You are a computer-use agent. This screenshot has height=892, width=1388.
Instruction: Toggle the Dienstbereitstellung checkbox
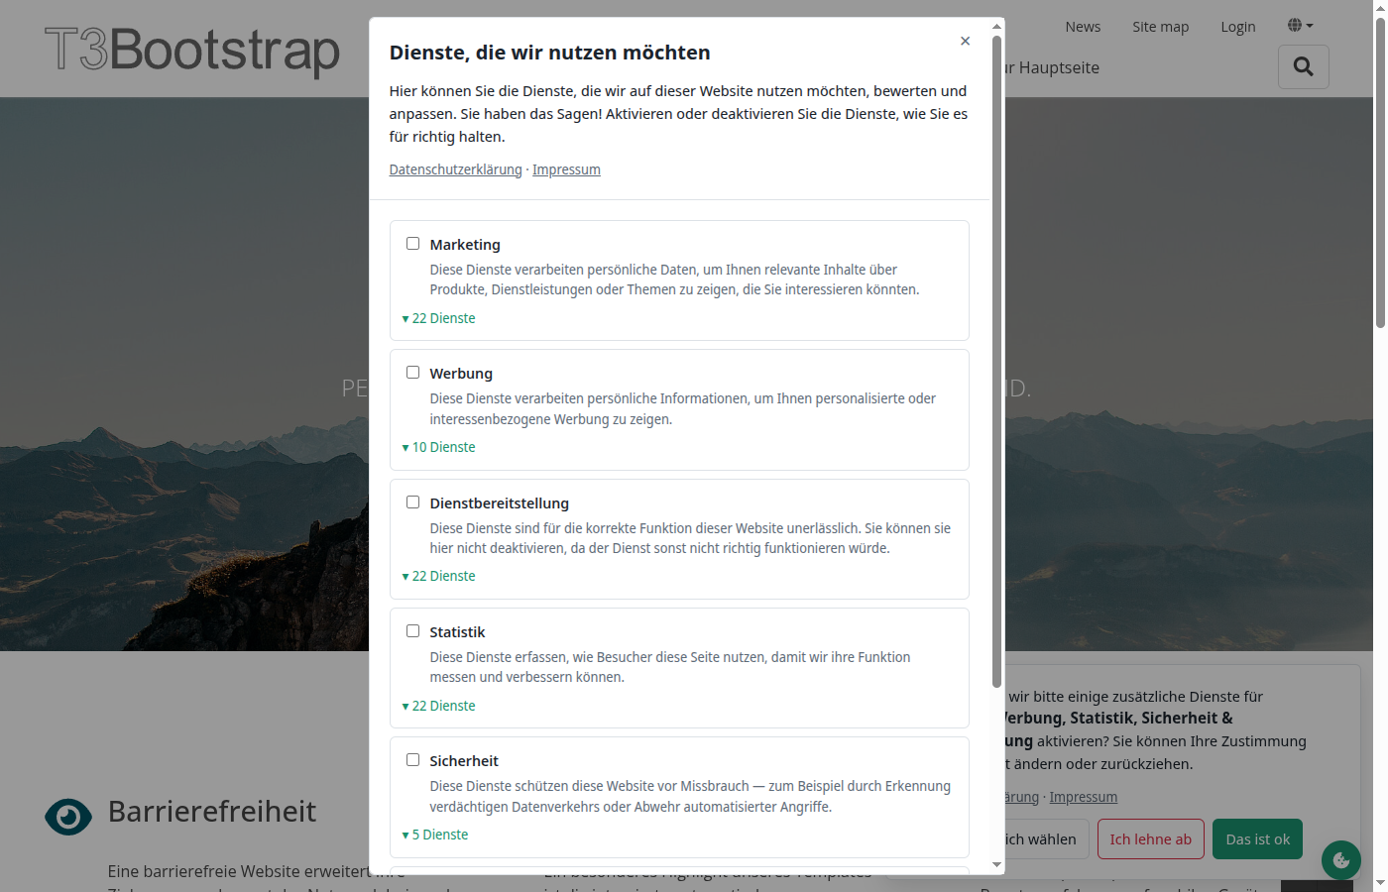point(413,502)
